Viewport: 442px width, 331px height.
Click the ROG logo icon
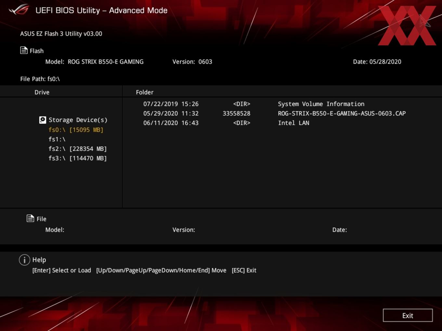(x=19, y=10)
